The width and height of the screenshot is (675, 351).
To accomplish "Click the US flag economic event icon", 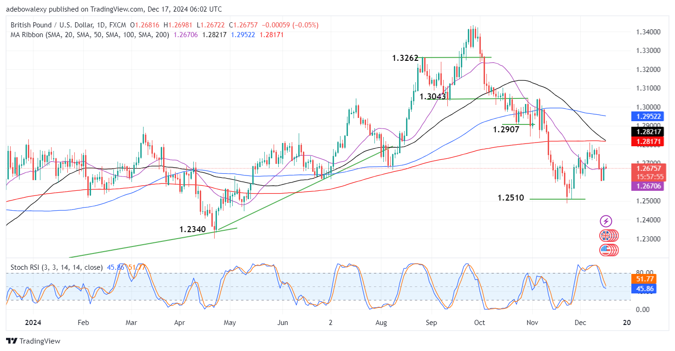I will [605, 250].
